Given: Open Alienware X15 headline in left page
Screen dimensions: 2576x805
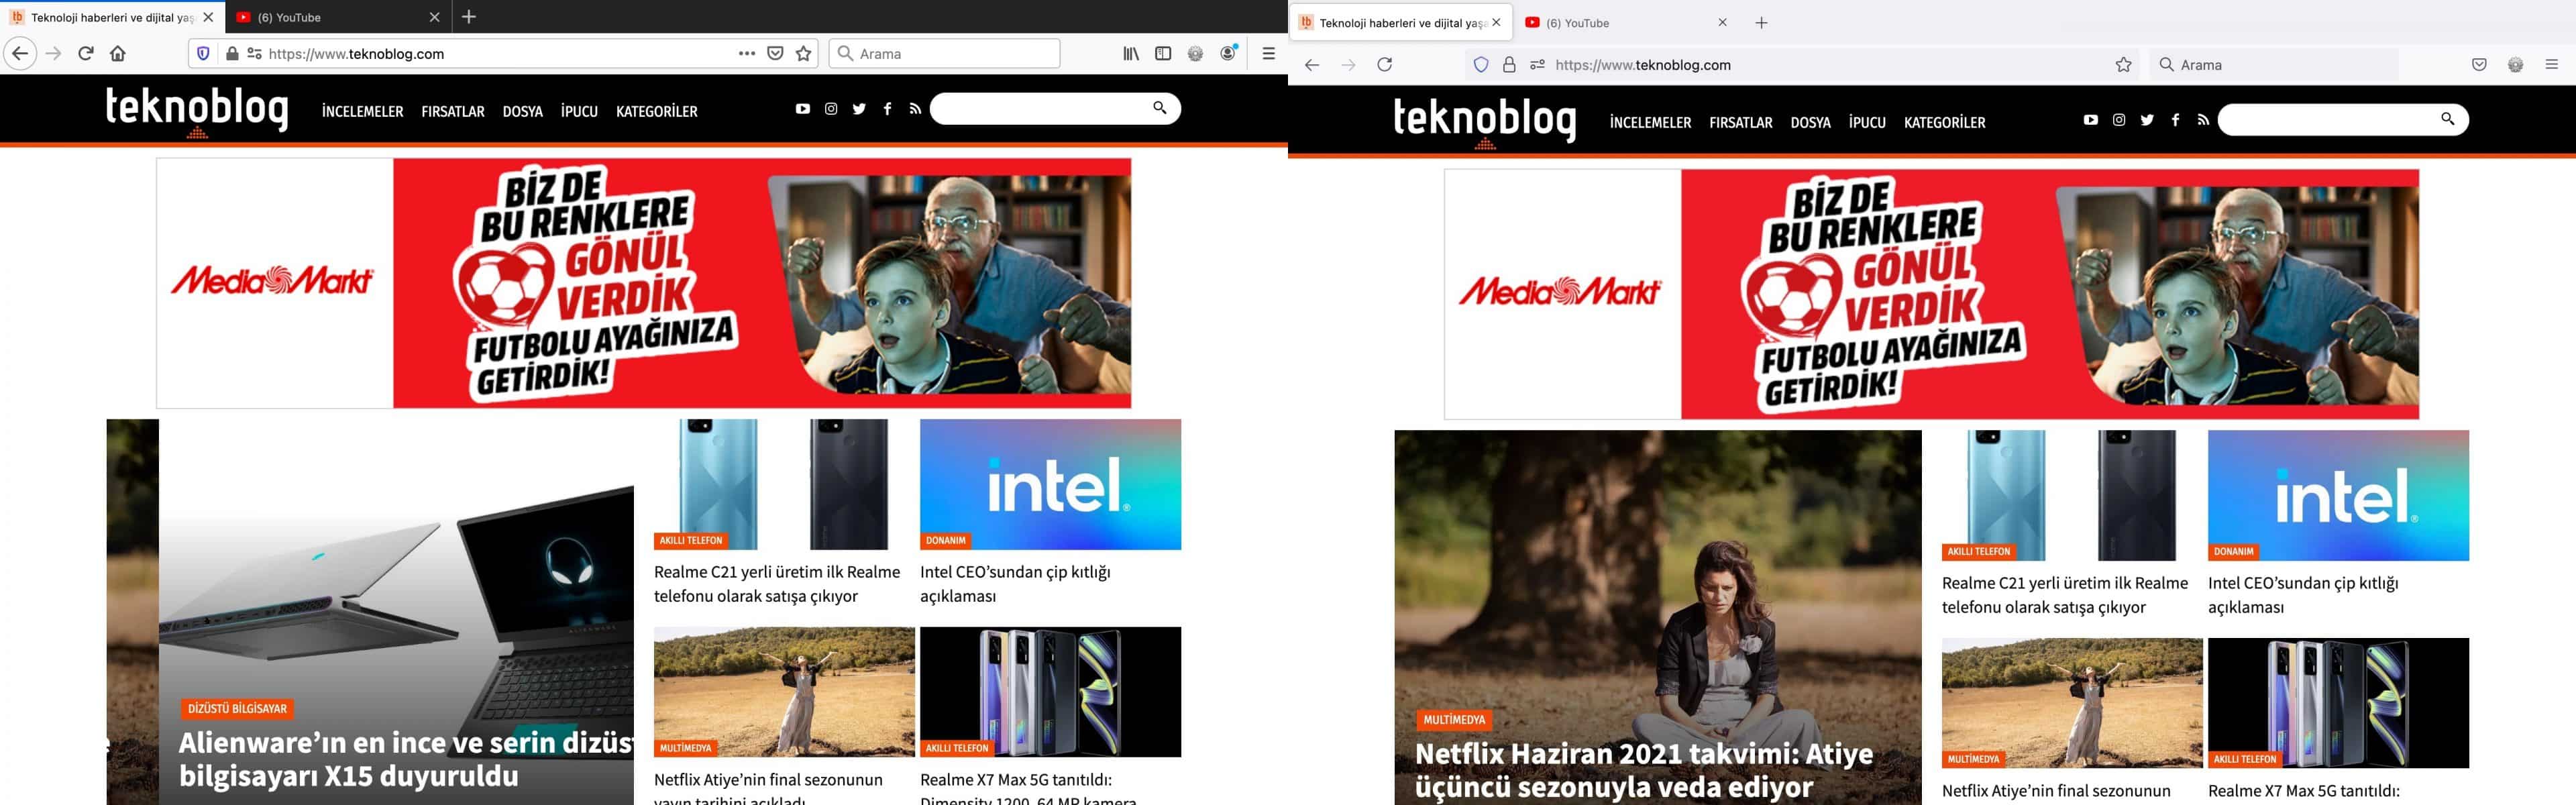Looking at the screenshot, I should pos(405,759).
